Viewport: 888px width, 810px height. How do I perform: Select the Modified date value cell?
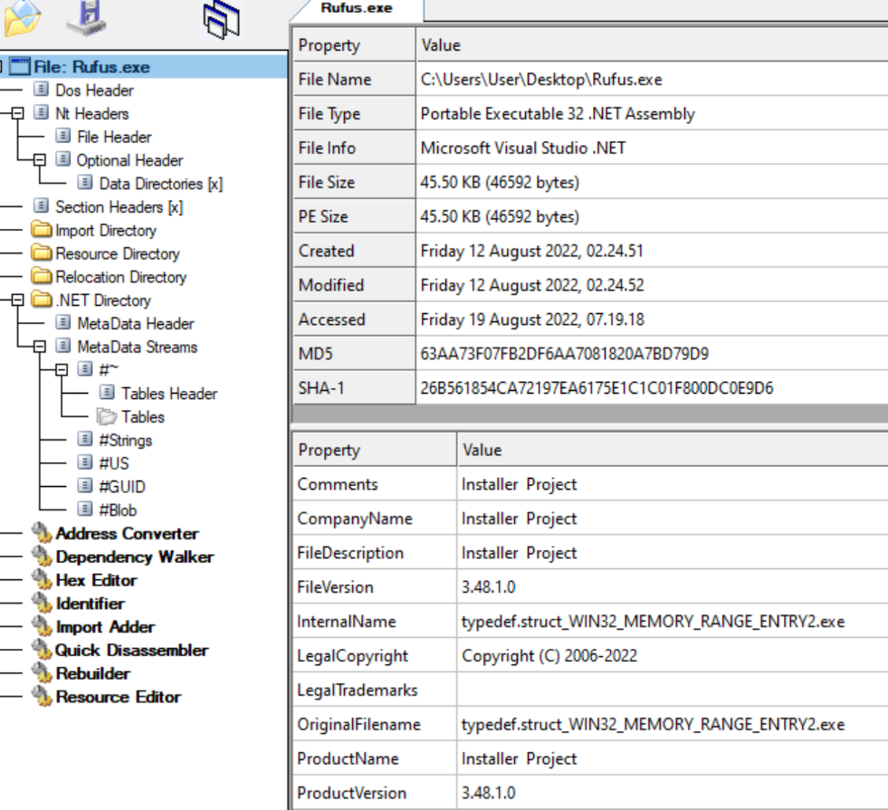click(x=652, y=285)
